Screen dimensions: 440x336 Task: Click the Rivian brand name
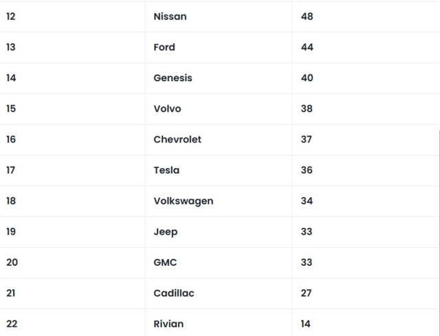(168, 324)
